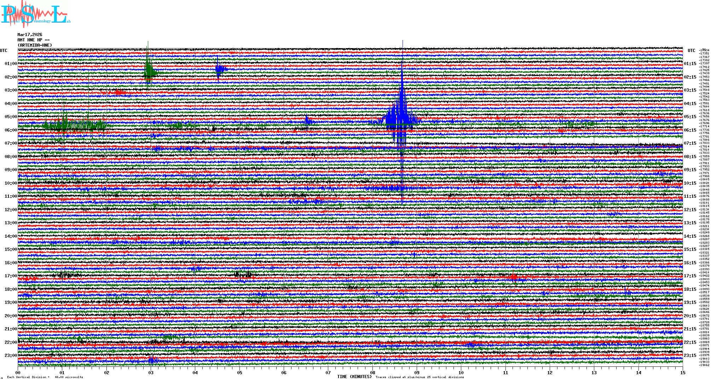This screenshot has height=382, width=711.
Task: Select the 01:00 hour label on left
Action: point(11,64)
